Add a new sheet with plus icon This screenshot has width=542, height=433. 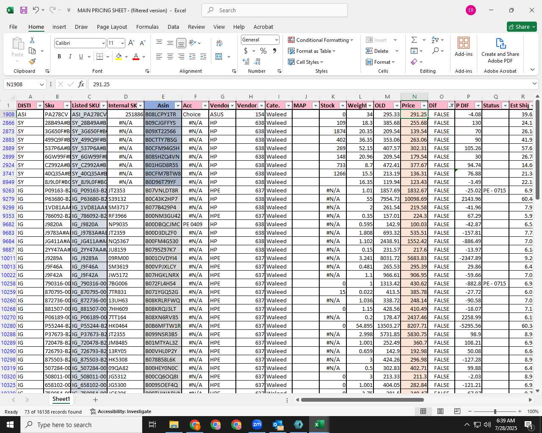95,400
